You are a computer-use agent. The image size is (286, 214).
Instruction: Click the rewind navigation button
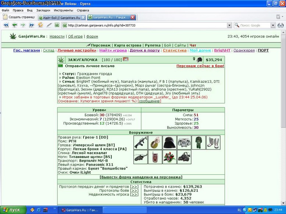(x=6, y=25)
